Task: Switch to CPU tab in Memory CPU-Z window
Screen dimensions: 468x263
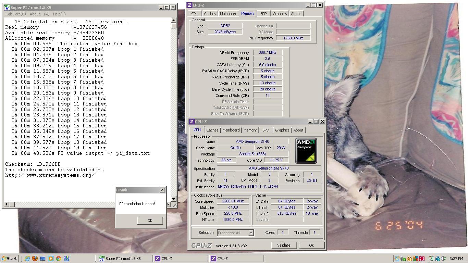Action: [x=195, y=14]
